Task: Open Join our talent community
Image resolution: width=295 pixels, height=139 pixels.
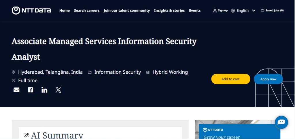Action: click(127, 11)
